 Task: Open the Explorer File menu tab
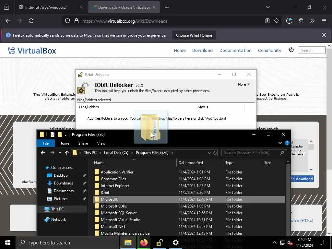pyautogui.click(x=46, y=143)
